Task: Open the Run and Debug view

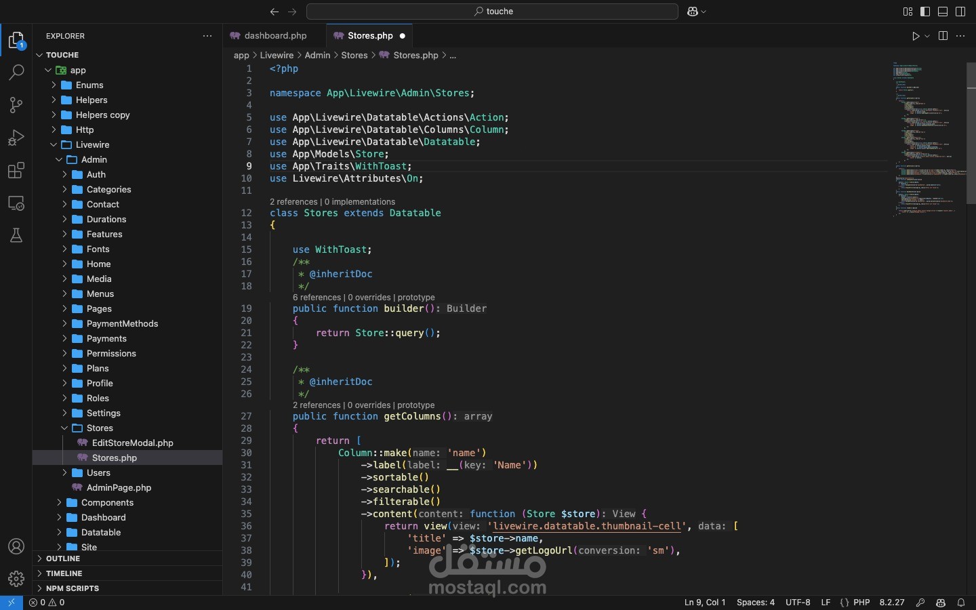Action: [x=16, y=138]
